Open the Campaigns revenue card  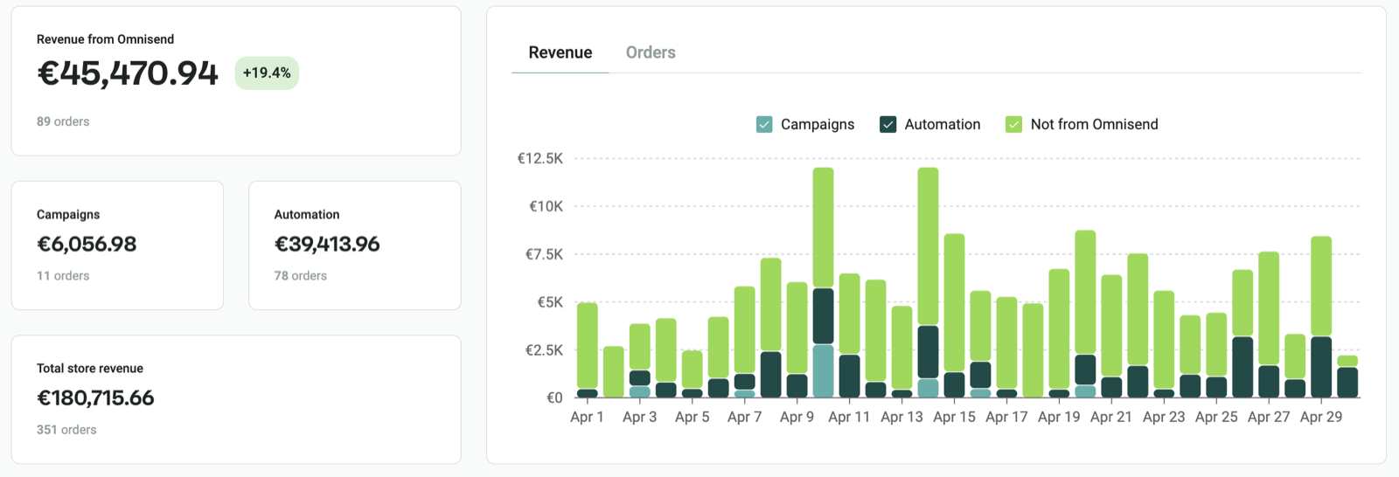pos(117,245)
